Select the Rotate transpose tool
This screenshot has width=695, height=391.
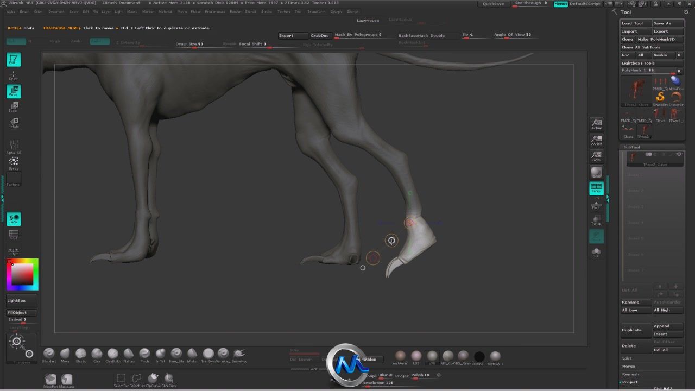[x=14, y=123]
